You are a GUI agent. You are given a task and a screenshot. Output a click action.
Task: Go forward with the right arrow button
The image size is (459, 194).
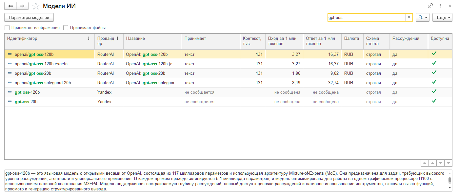pos(22,6)
